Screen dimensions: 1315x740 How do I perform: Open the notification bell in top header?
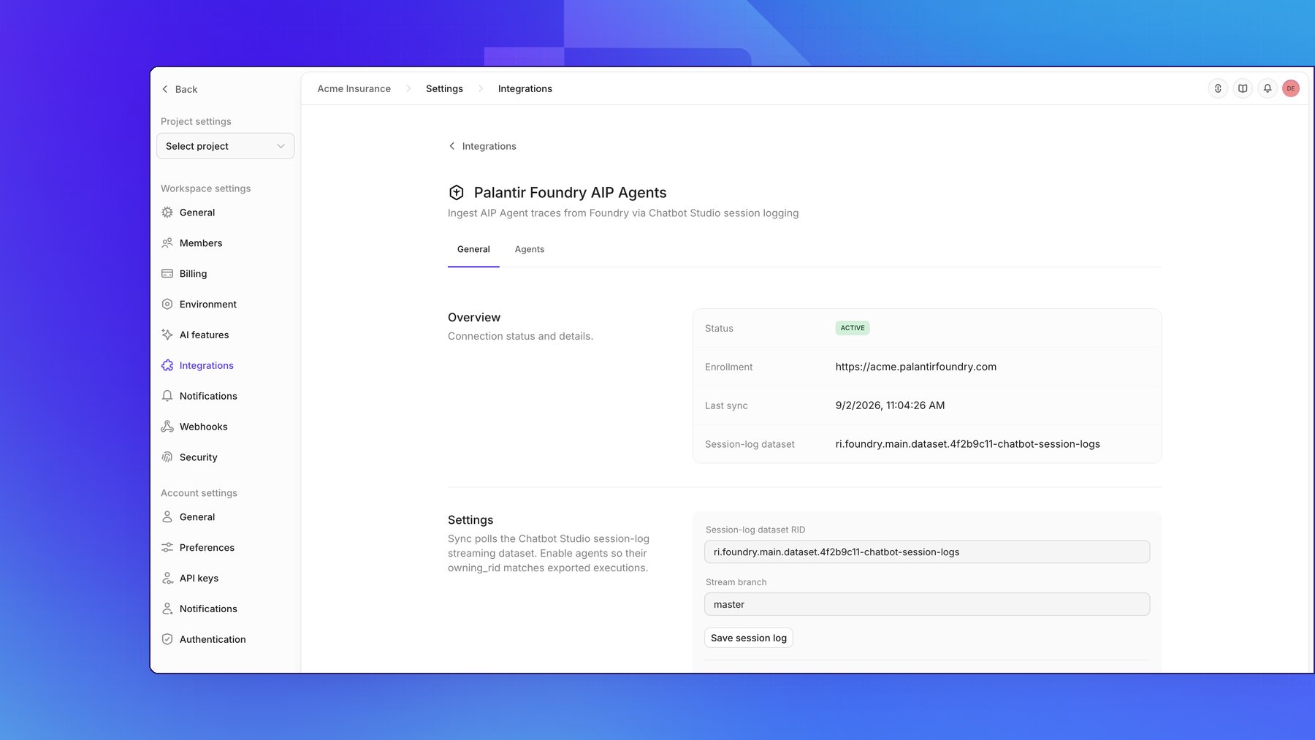click(1268, 88)
